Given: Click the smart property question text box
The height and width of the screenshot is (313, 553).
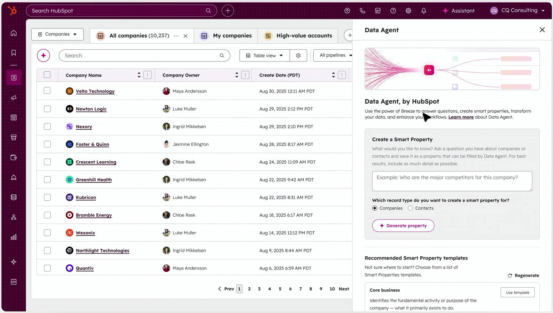Looking at the screenshot, I should 452,181.
